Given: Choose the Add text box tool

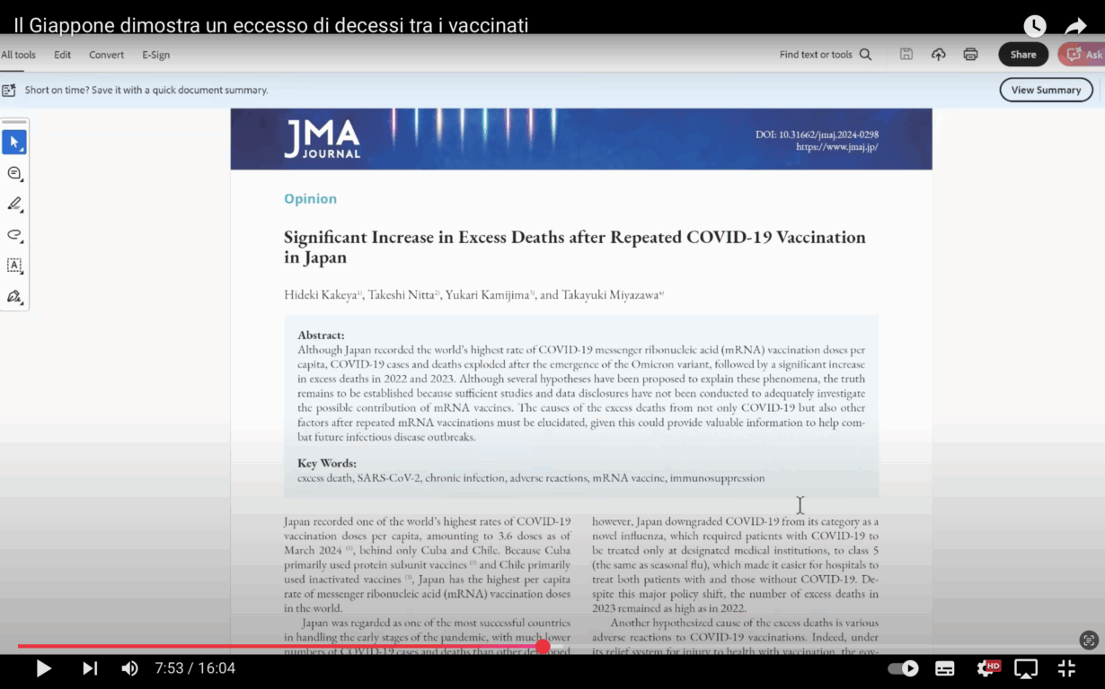Looking at the screenshot, I should click(x=14, y=266).
